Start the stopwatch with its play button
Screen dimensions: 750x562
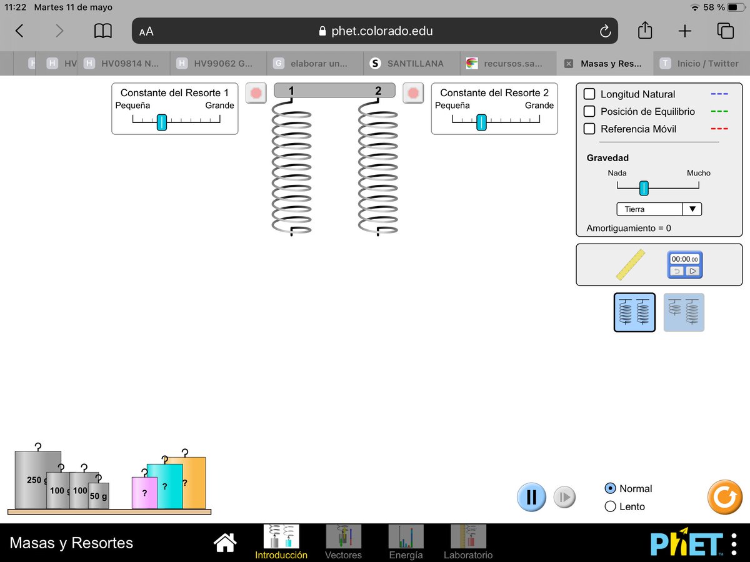[x=692, y=271]
